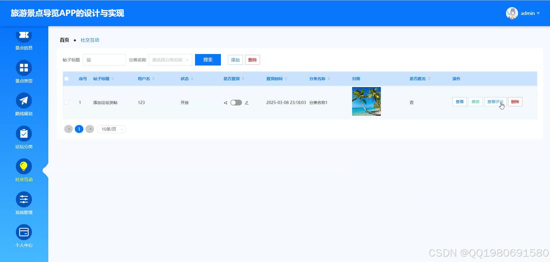Navigate to 首页 in the breadcrumb
This screenshot has width=550, height=262.
[x=64, y=40]
